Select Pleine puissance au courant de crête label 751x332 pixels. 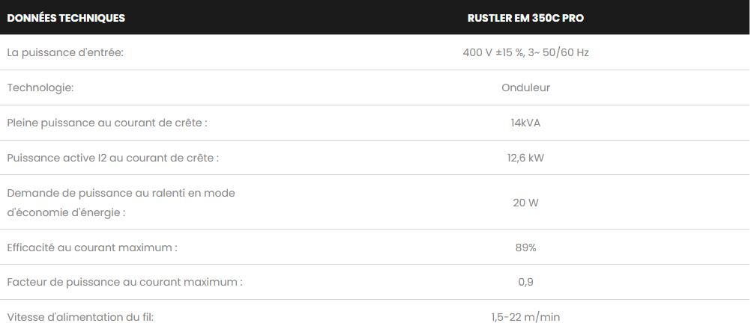tap(107, 123)
